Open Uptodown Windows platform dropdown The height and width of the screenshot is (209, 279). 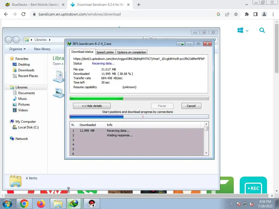pyautogui.click(x=243, y=30)
